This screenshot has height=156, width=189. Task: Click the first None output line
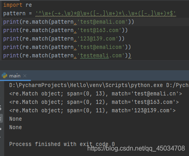click(x=16, y=119)
